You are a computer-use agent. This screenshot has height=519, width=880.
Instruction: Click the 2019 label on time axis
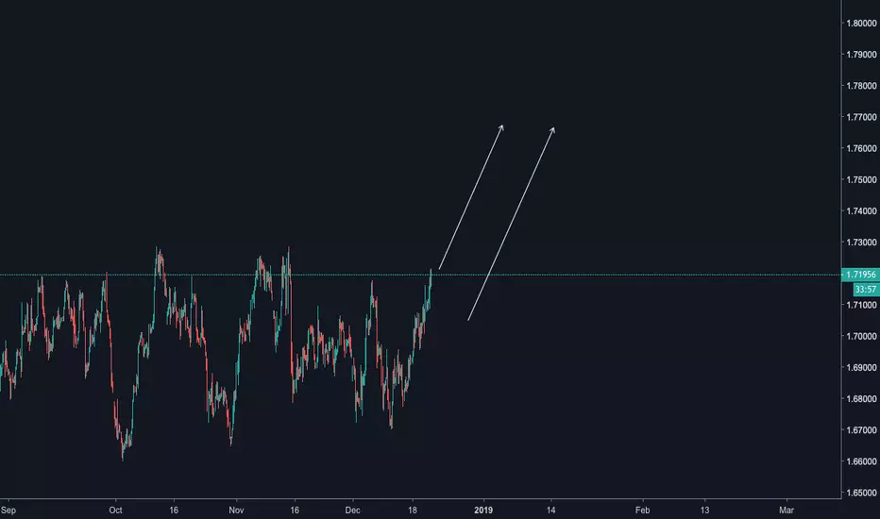pos(483,510)
